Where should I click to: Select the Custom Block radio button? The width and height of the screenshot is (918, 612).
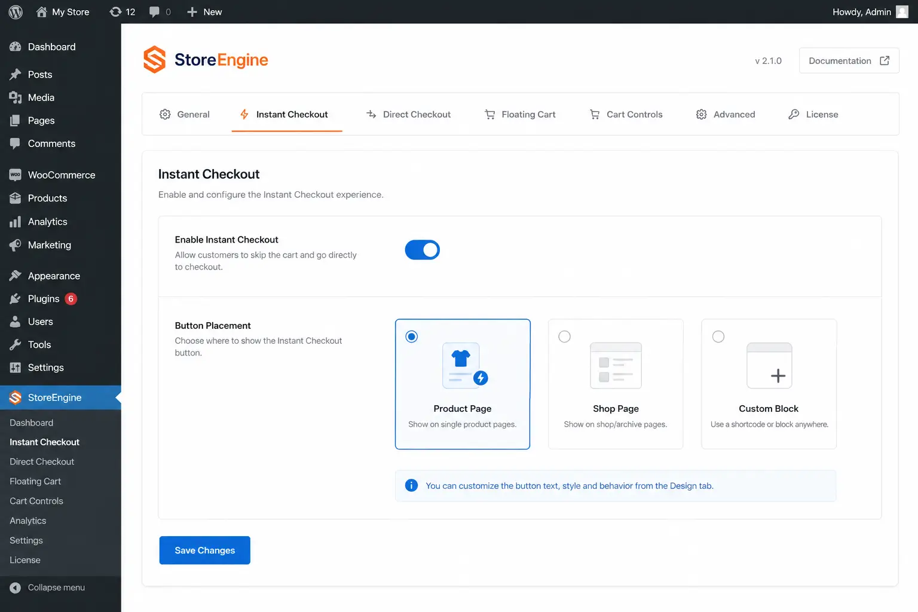pos(718,336)
